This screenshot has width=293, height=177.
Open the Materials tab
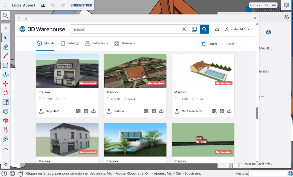[x=125, y=43]
